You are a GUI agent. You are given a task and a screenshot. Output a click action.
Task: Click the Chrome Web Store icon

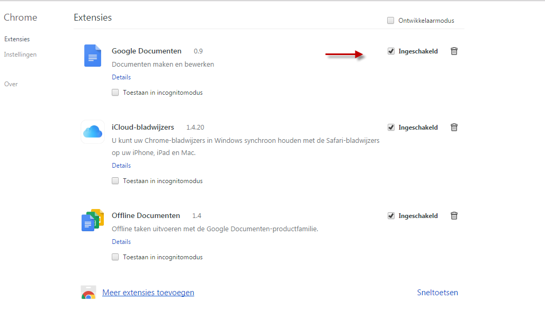(x=88, y=292)
